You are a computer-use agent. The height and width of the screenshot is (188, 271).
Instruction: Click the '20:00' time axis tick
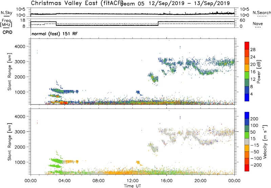pos(200,181)
